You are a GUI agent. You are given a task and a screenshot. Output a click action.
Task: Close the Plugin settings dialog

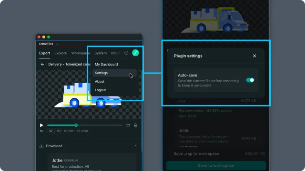point(254,56)
